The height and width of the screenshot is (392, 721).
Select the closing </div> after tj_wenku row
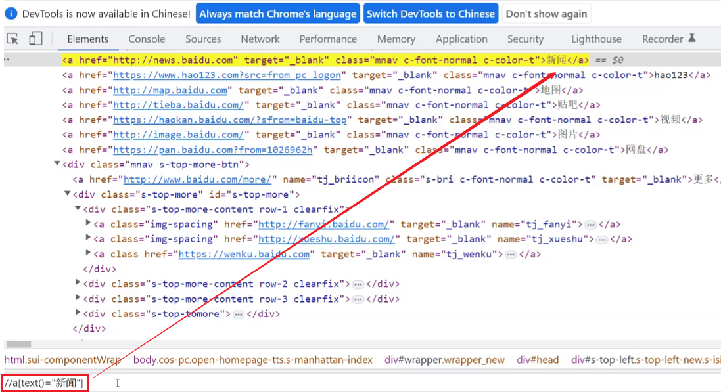tap(99, 269)
